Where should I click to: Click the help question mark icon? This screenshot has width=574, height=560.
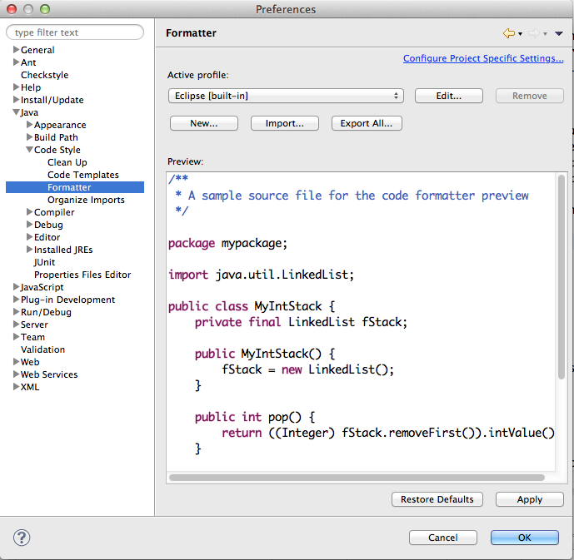pyautogui.click(x=22, y=538)
